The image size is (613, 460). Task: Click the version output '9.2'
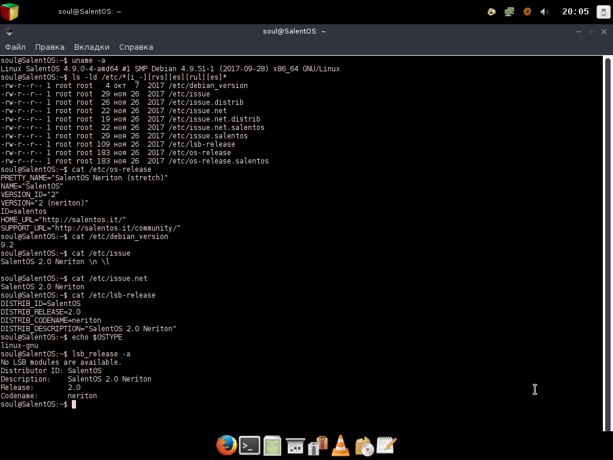[x=7, y=245]
